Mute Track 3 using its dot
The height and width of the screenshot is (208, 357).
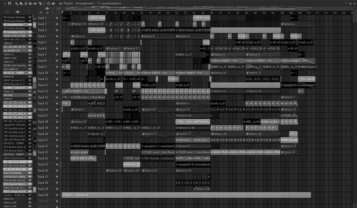[57, 30]
